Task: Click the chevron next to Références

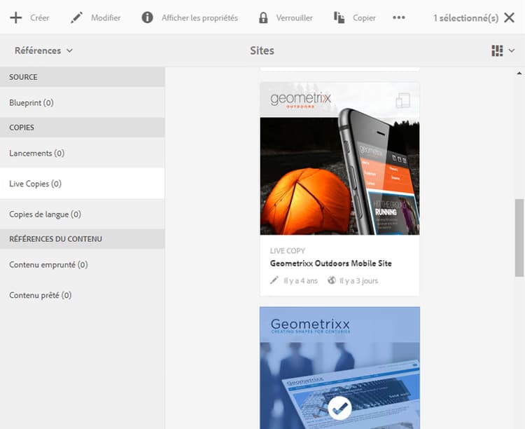Action: tap(69, 50)
